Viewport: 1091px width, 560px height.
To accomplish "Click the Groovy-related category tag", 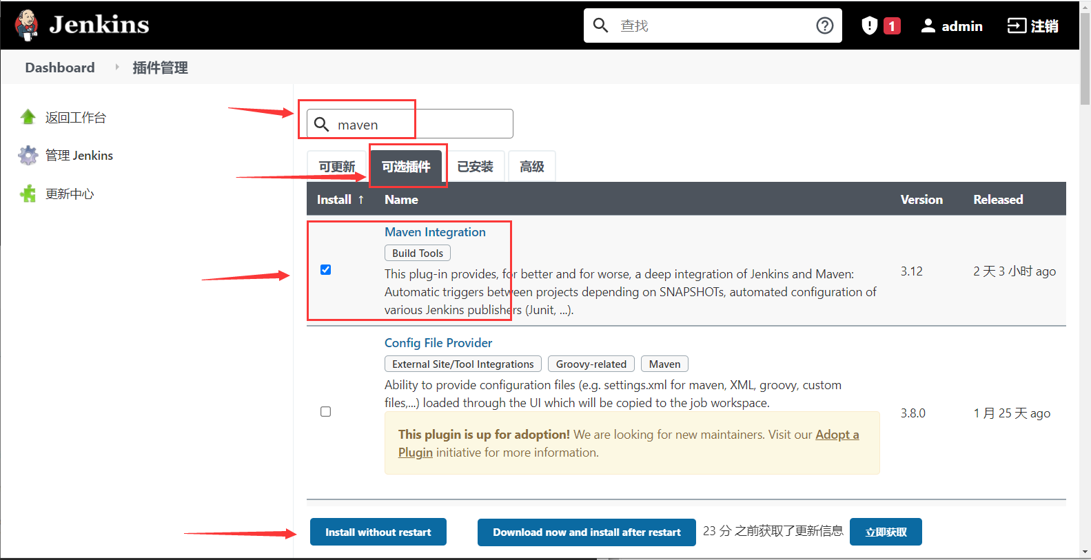I will tap(591, 364).
